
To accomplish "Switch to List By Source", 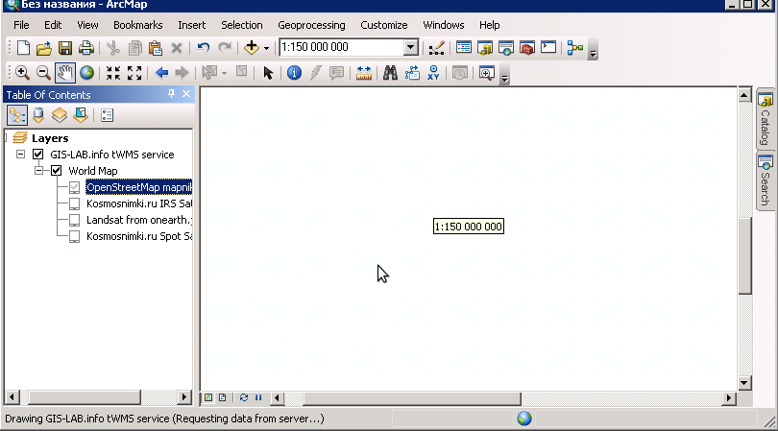I will click(38, 115).
